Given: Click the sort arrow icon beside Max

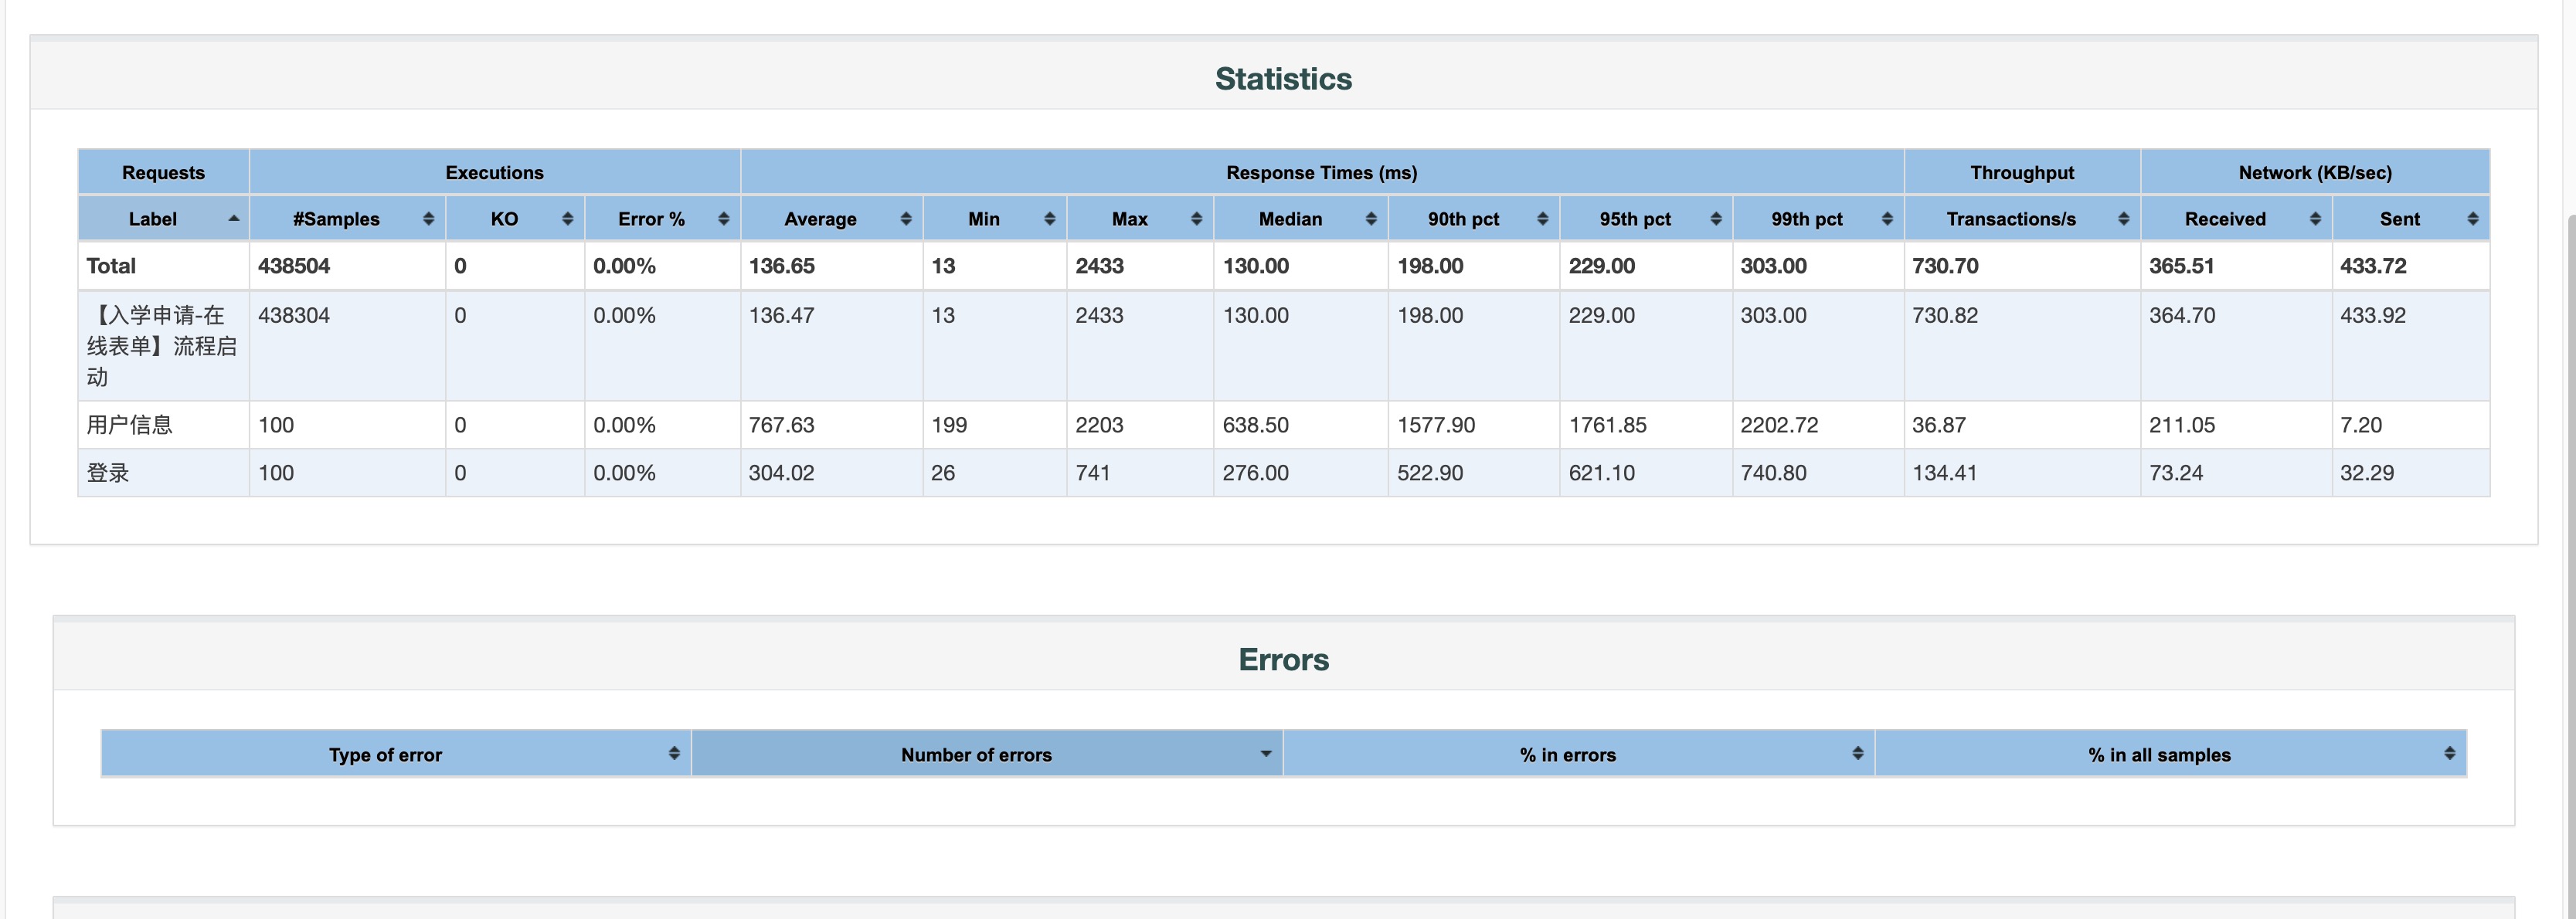Looking at the screenshot, I should [1196, 219].
